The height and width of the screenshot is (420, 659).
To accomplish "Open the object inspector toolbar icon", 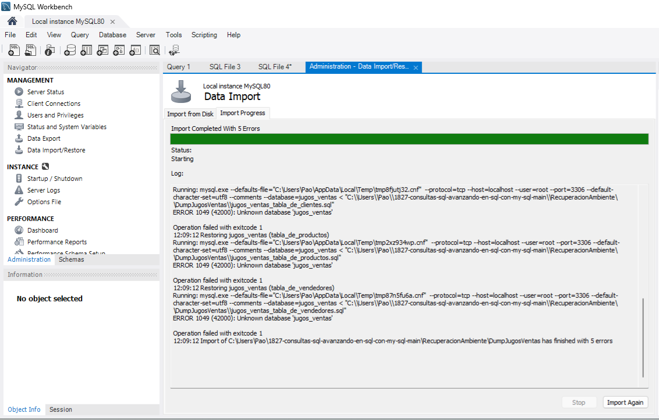I will [x=49, y=51].
